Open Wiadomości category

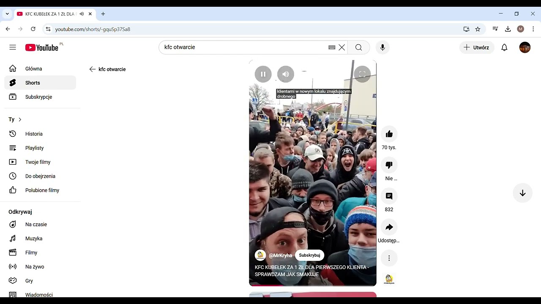click(40, 294)
